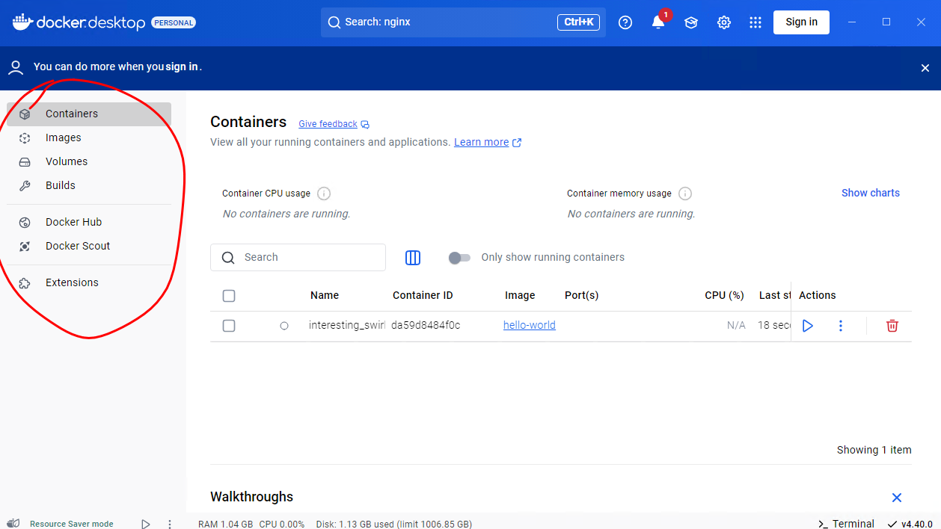Click the status circle of interesting_swirl

pyautogui.click(x=284, y=326)
